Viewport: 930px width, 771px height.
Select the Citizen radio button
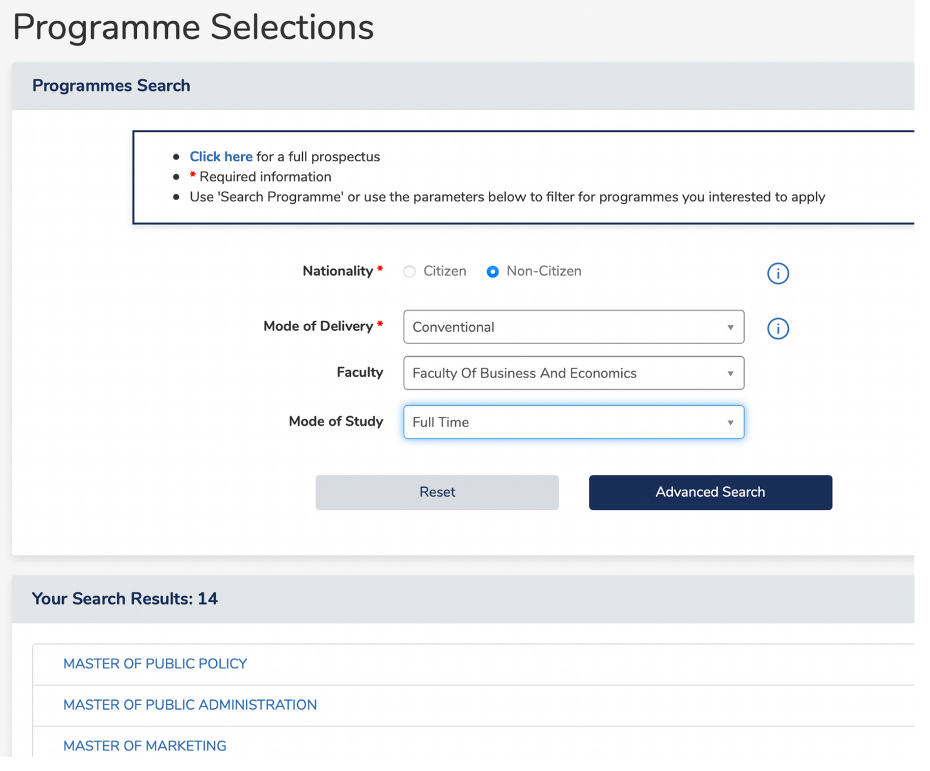tap(409, 272)
